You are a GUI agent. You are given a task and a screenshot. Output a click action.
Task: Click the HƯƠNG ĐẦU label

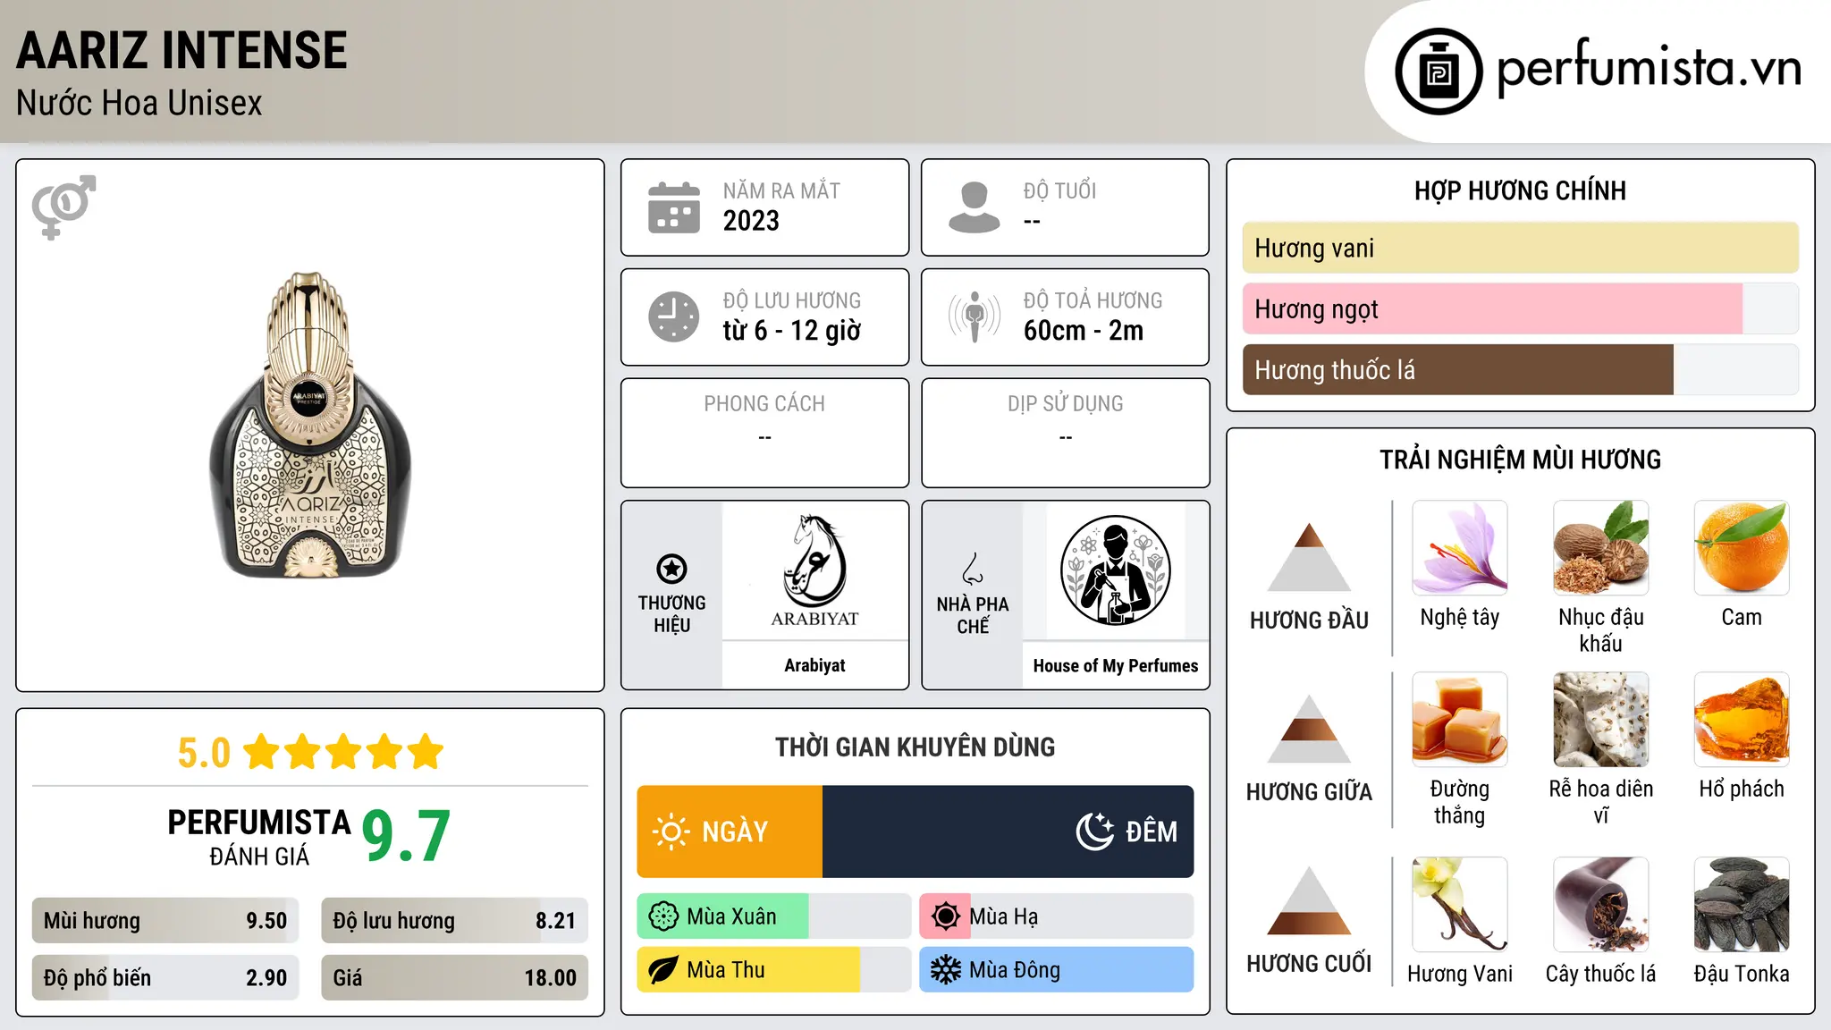coord(1309,621)
